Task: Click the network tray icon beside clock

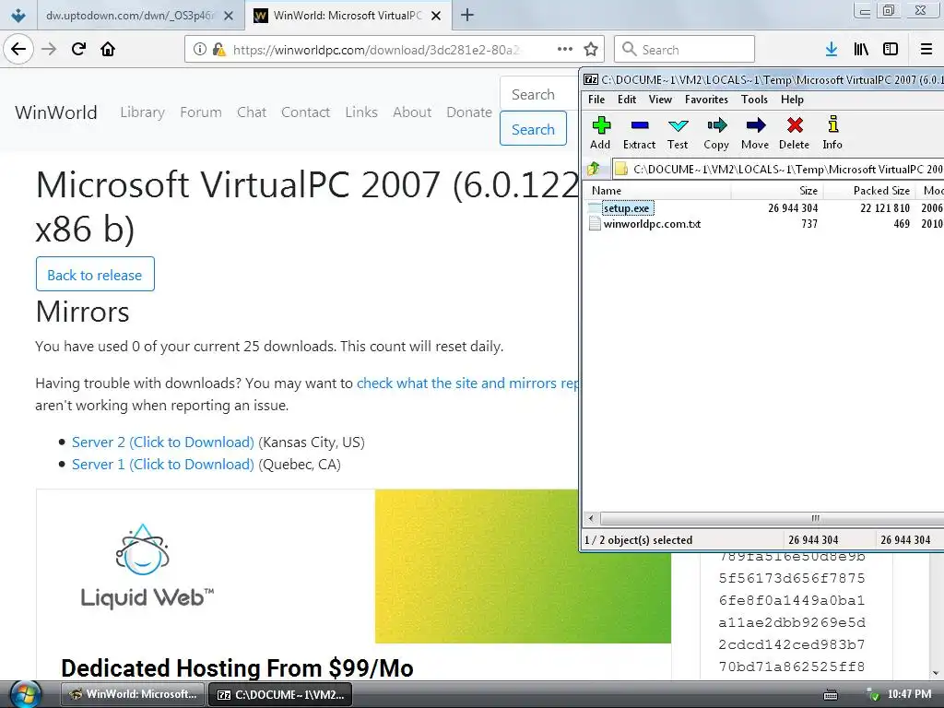Action: coord(872,695)
